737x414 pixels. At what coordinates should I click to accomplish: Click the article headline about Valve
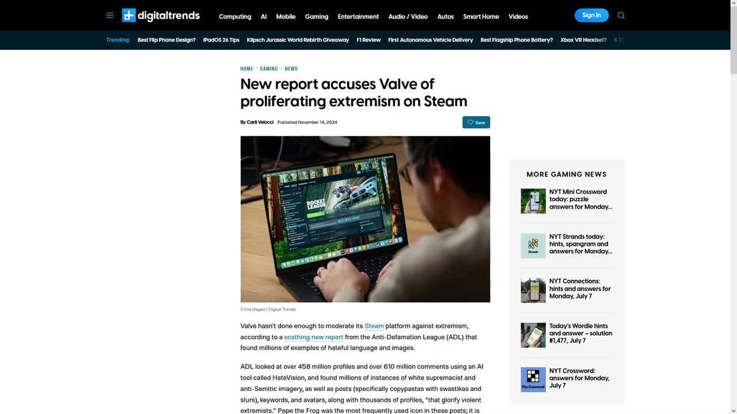click(x=354, y=93)
